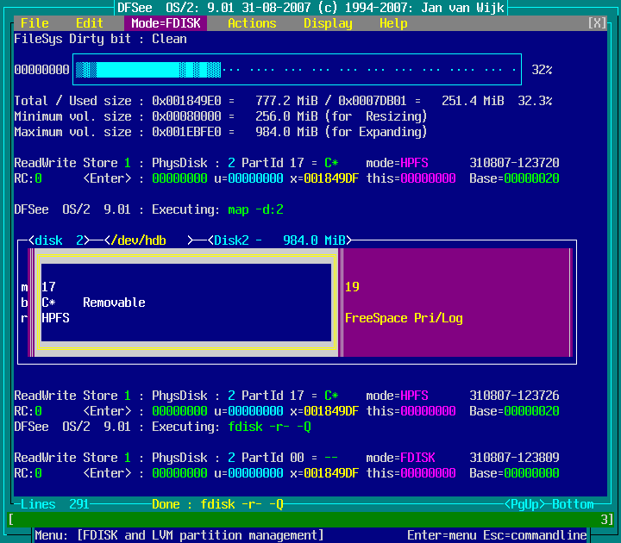
Task: Open the File menu
Action: pos(34,23)
